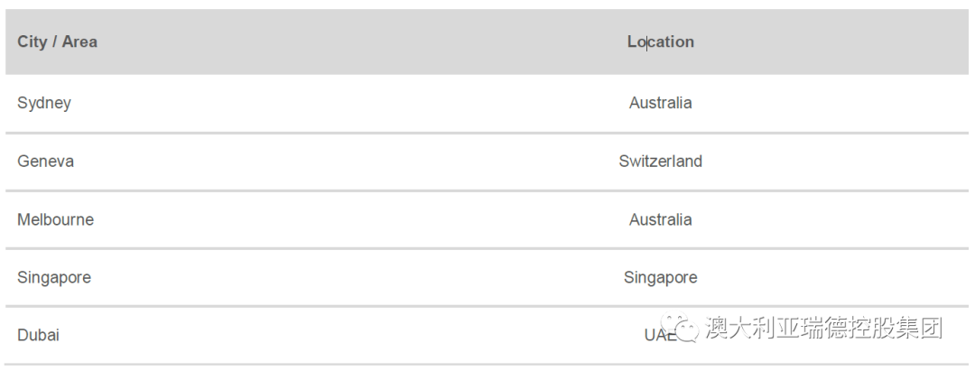Click Singapore in the City / Area column
Image resolution: width=975 pixels, height=371 pixels.
[x=54, y=278]
